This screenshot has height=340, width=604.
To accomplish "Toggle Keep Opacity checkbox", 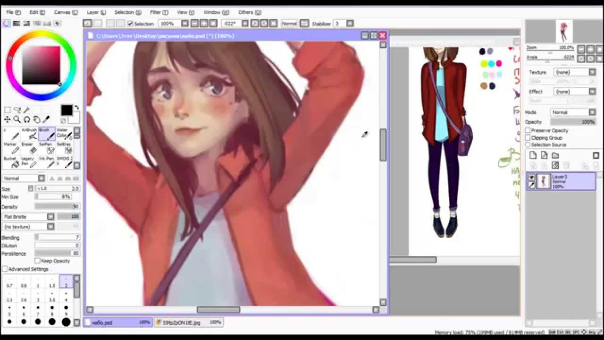I will point(37,261).
